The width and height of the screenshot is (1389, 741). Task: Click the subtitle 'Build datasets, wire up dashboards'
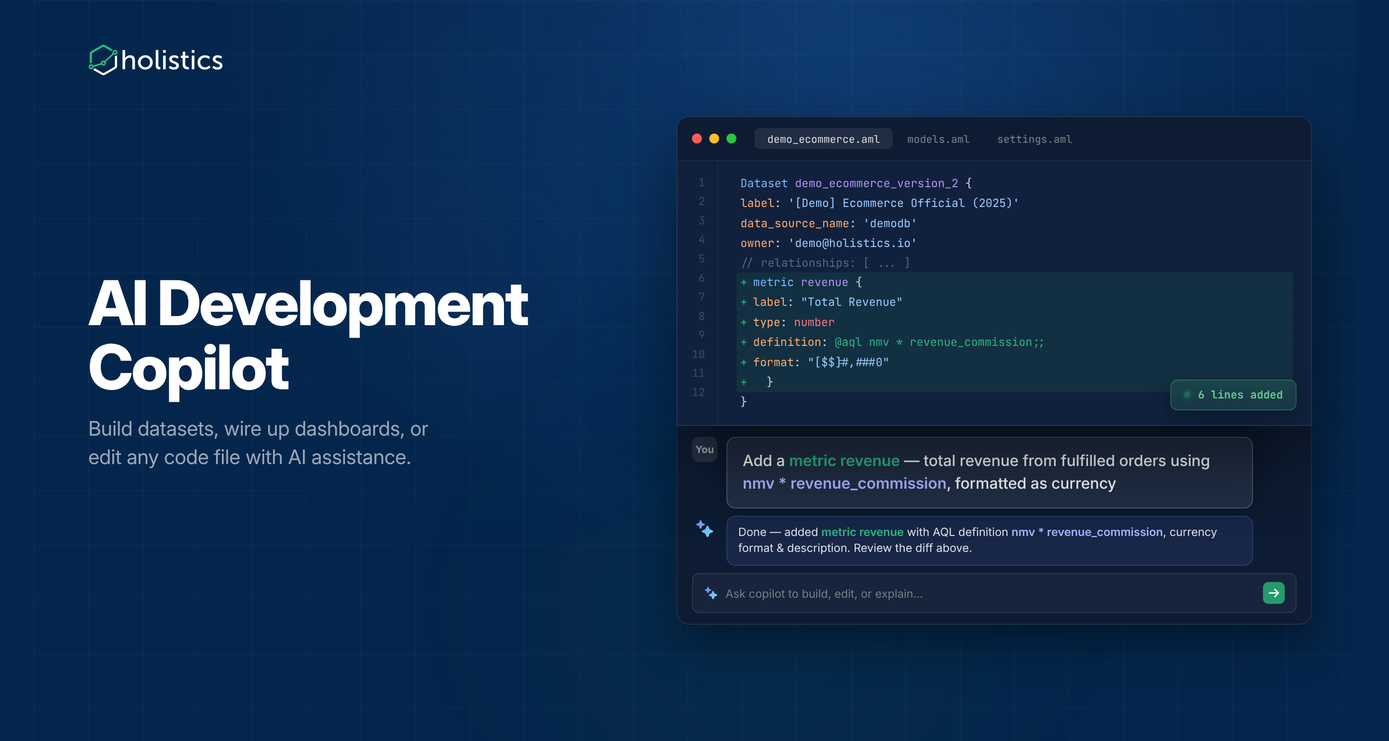click(258, 443)
